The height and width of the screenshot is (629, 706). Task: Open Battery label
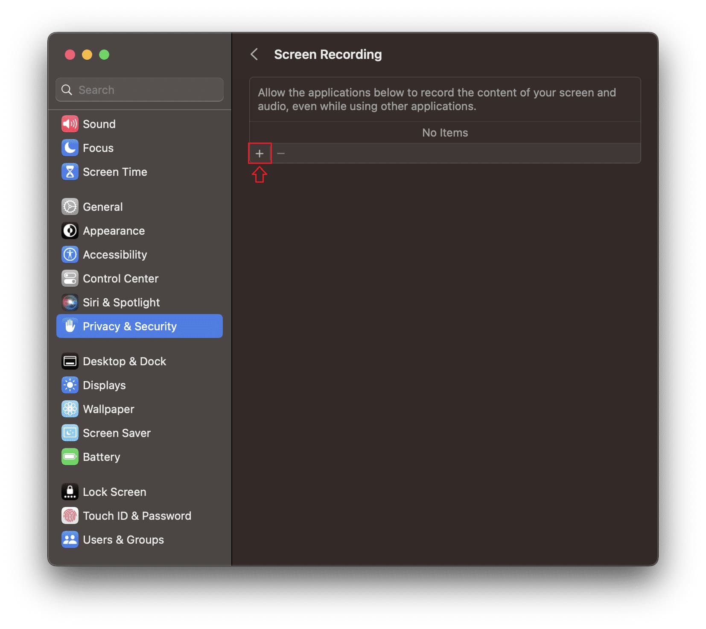click(x=101, y=457)
